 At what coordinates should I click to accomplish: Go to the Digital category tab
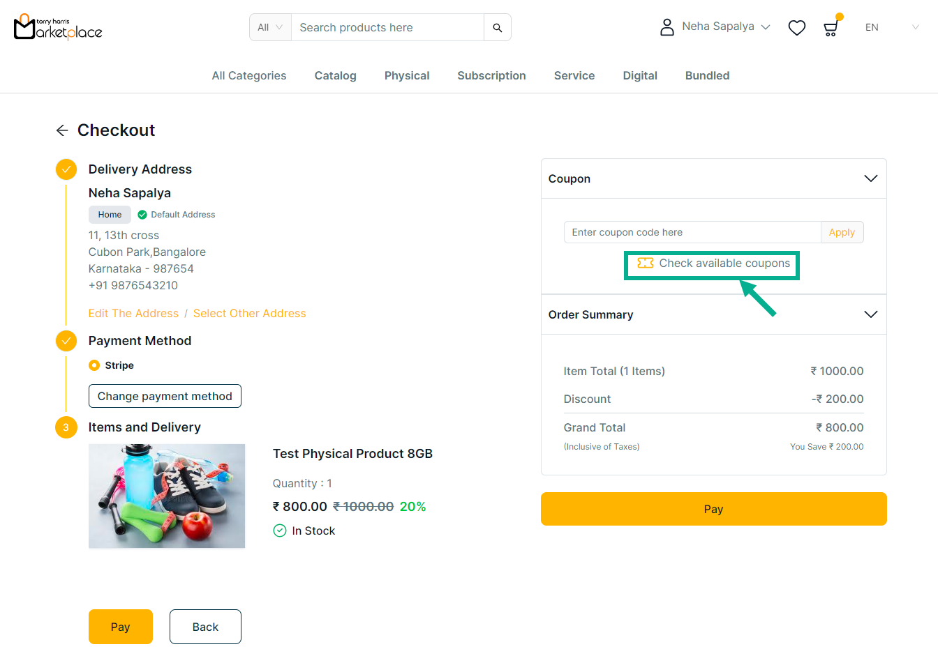pyautogui.click(x=640, y=75)
